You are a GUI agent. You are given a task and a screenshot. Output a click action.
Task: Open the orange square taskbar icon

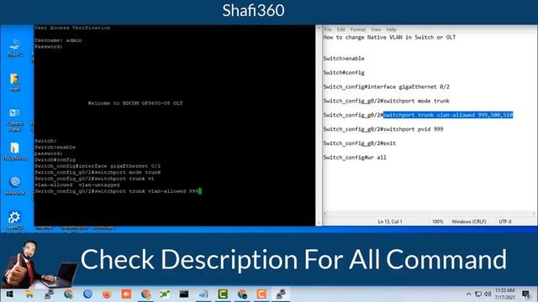(x=126, y=294)
